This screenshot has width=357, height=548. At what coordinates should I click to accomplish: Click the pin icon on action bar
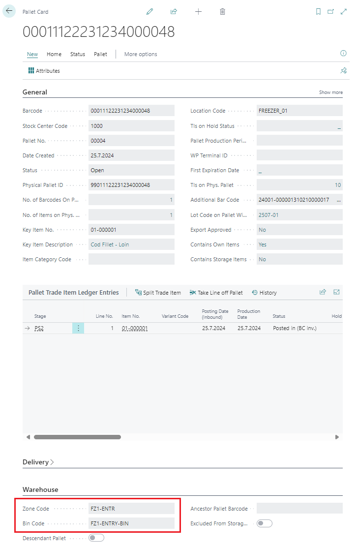tap(343, 71)
